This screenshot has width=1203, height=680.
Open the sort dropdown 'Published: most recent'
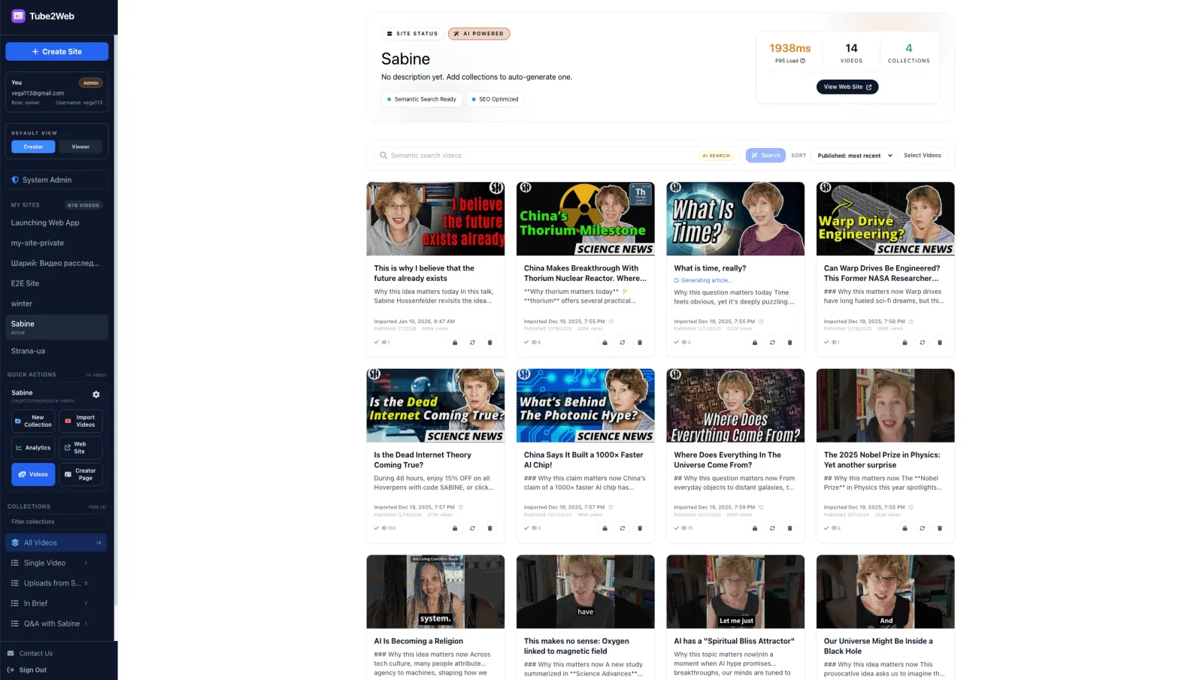point(855,156)
